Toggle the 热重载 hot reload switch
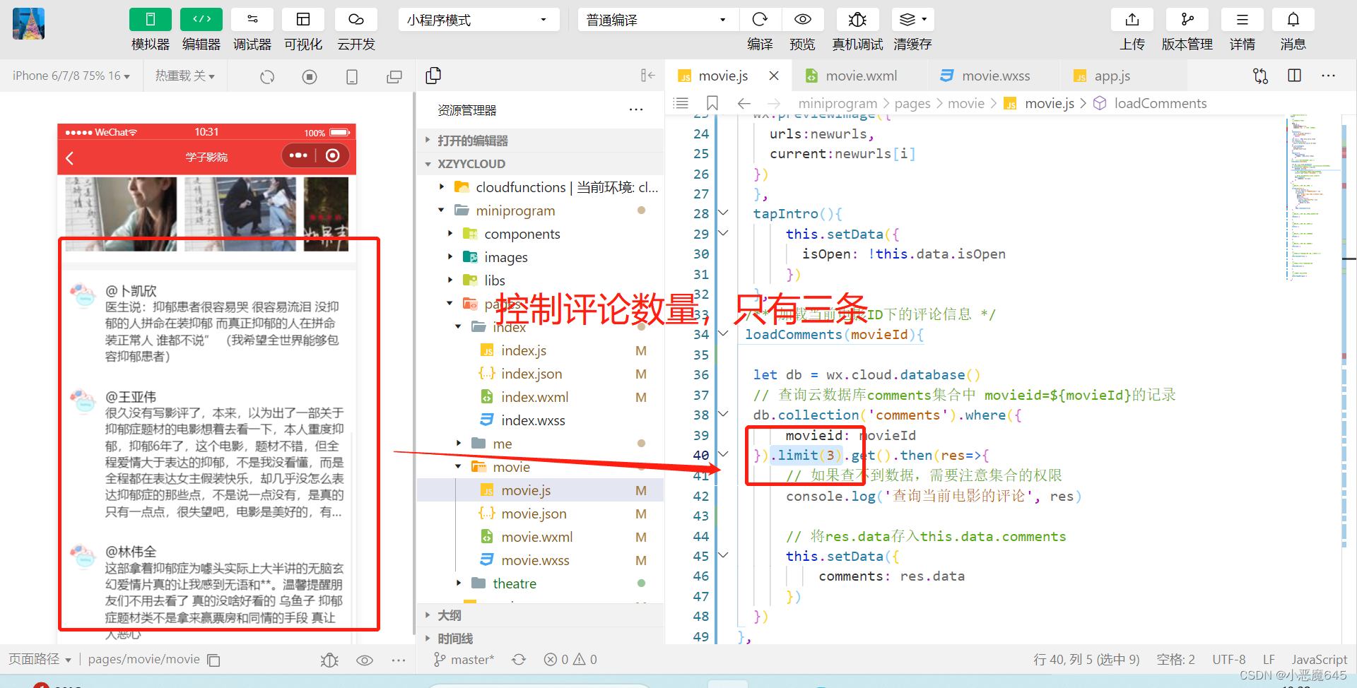Screen dimensions: 1357x688 tap(185, 76)
